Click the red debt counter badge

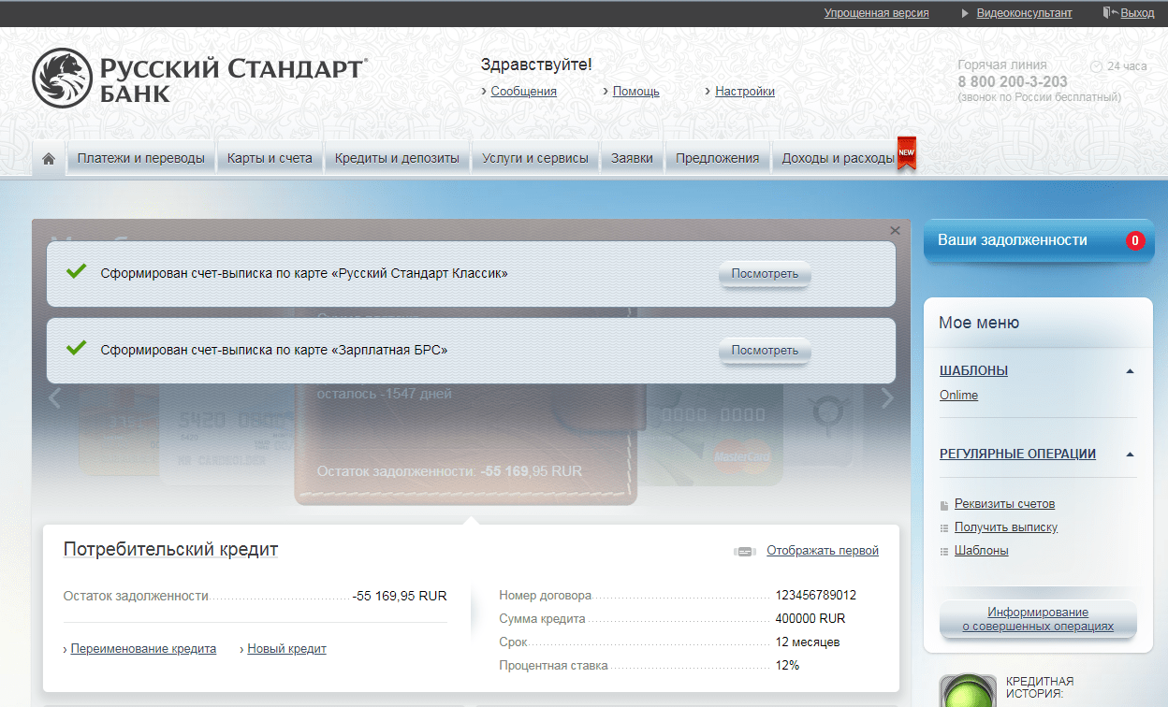point(1134,240)
